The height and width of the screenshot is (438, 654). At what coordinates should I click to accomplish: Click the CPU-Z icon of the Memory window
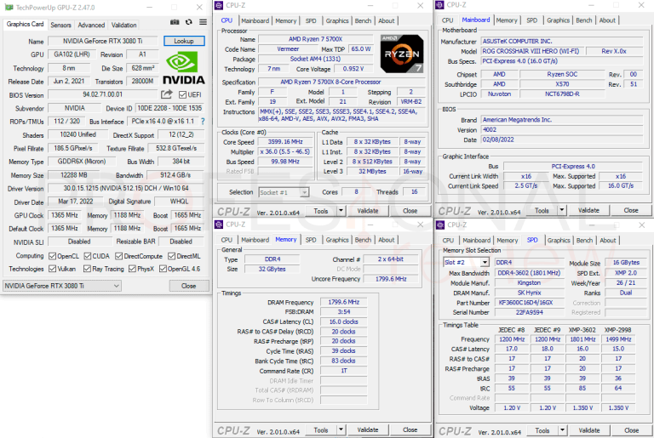click(x=219, y=225)
